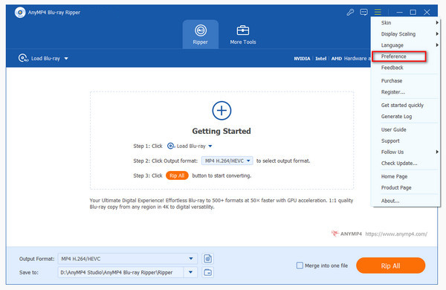Image resolution: width=446 pixels, height=290 pixels.
Task: Expand the Display Scaling submenu
Action: click(406, 34)
